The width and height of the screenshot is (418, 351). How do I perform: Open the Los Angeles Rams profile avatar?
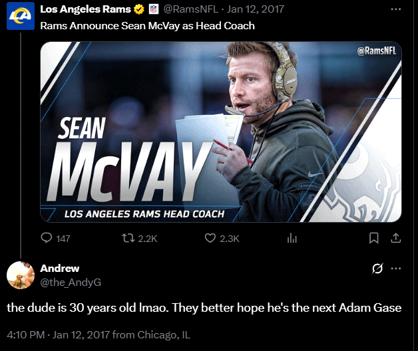pos(21,16)
